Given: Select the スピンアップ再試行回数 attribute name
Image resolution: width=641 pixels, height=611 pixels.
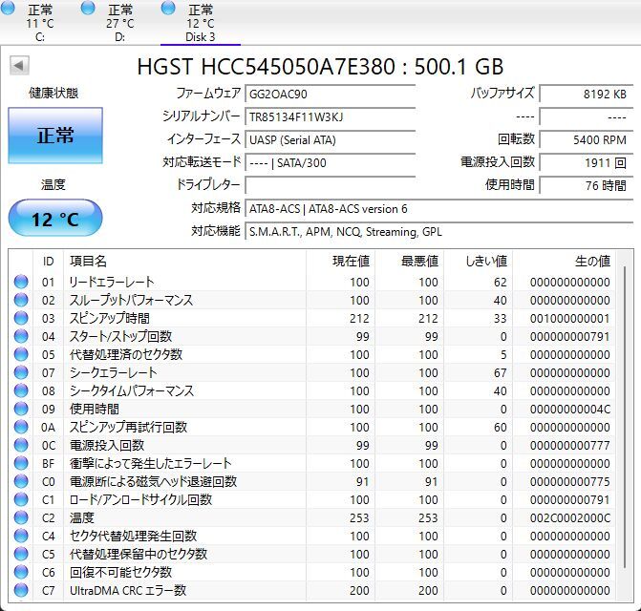Looking at the screenshot, I should tap(128, 427).
